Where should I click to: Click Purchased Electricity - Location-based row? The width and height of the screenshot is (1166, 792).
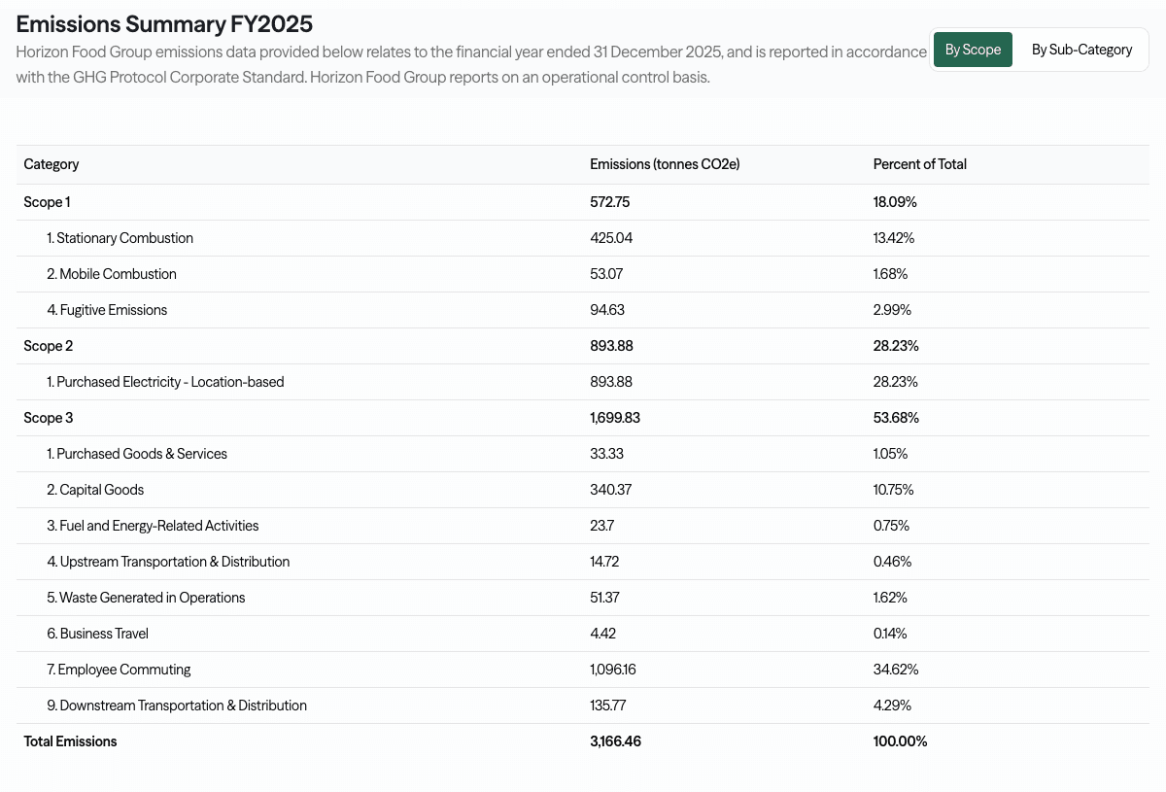click(x=166, y=381)
